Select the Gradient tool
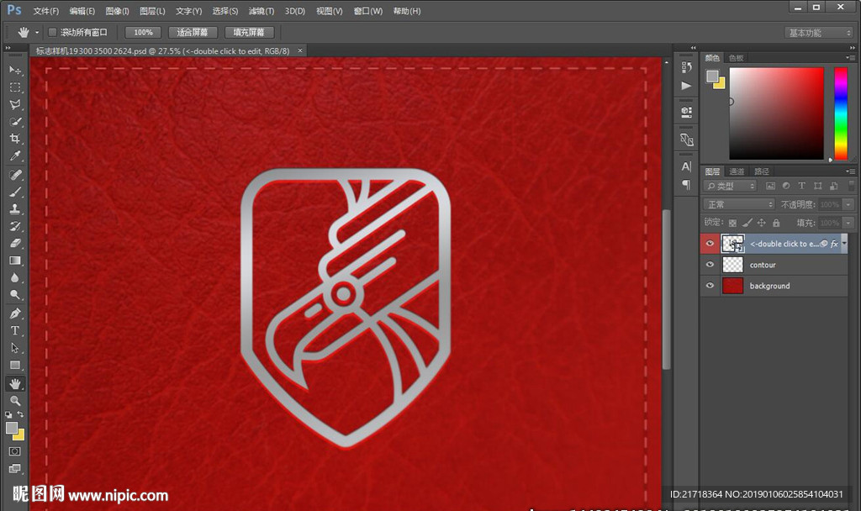 pos(15,261)
